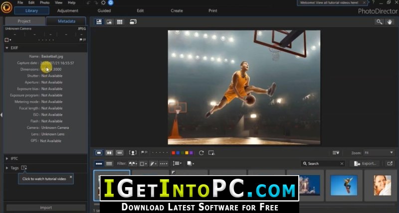Click the secondary monitor display icon
Screen dimensions: 399x213
coord(133,22)
